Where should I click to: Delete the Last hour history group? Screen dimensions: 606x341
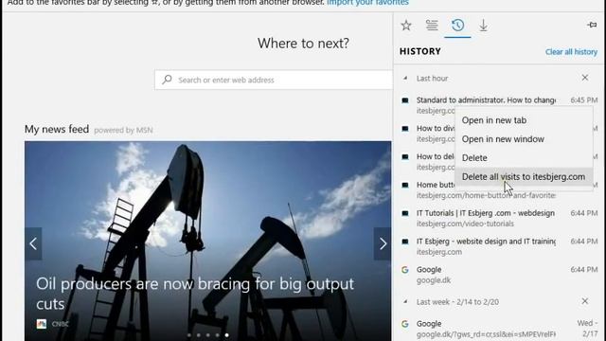tap(585, 78)
